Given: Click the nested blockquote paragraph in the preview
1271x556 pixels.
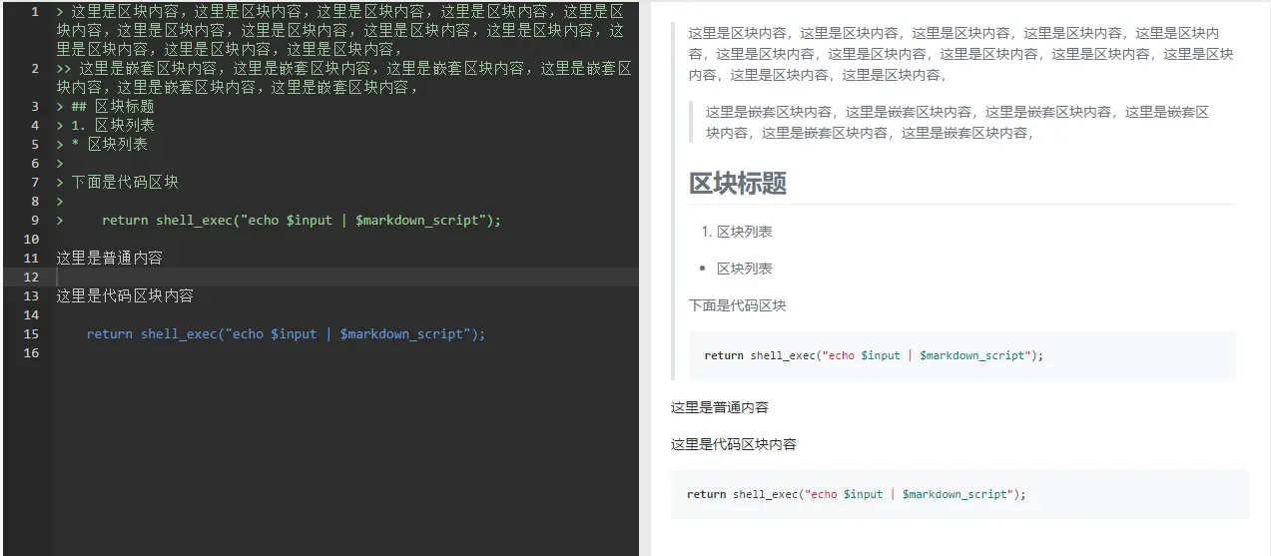Looking at the screenshot, I should point(958,122).
